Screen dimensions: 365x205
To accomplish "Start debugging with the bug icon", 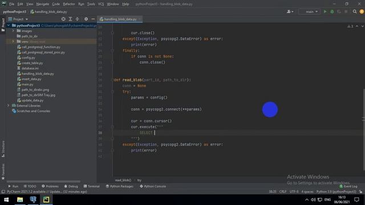I will click(332, 11).
